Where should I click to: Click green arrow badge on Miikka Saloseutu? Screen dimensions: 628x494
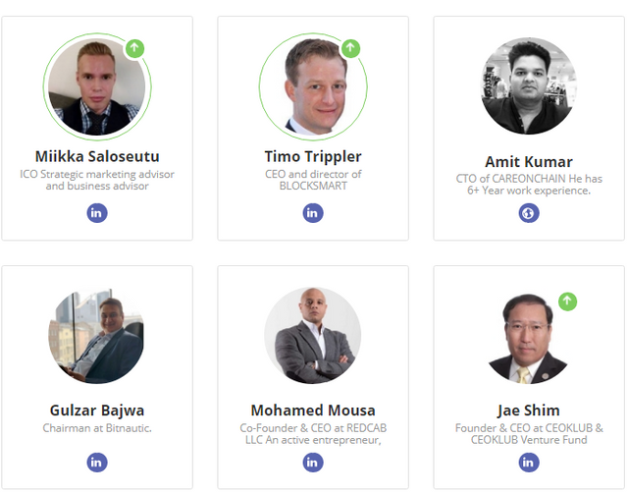click(x=134, y=47)
